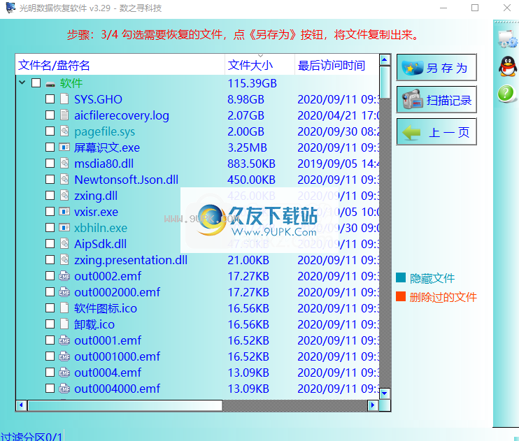519x441 pixels.
Task: Click the 软件图标.ico file icon
Action: pyautogui.click(x=64, y=308)
